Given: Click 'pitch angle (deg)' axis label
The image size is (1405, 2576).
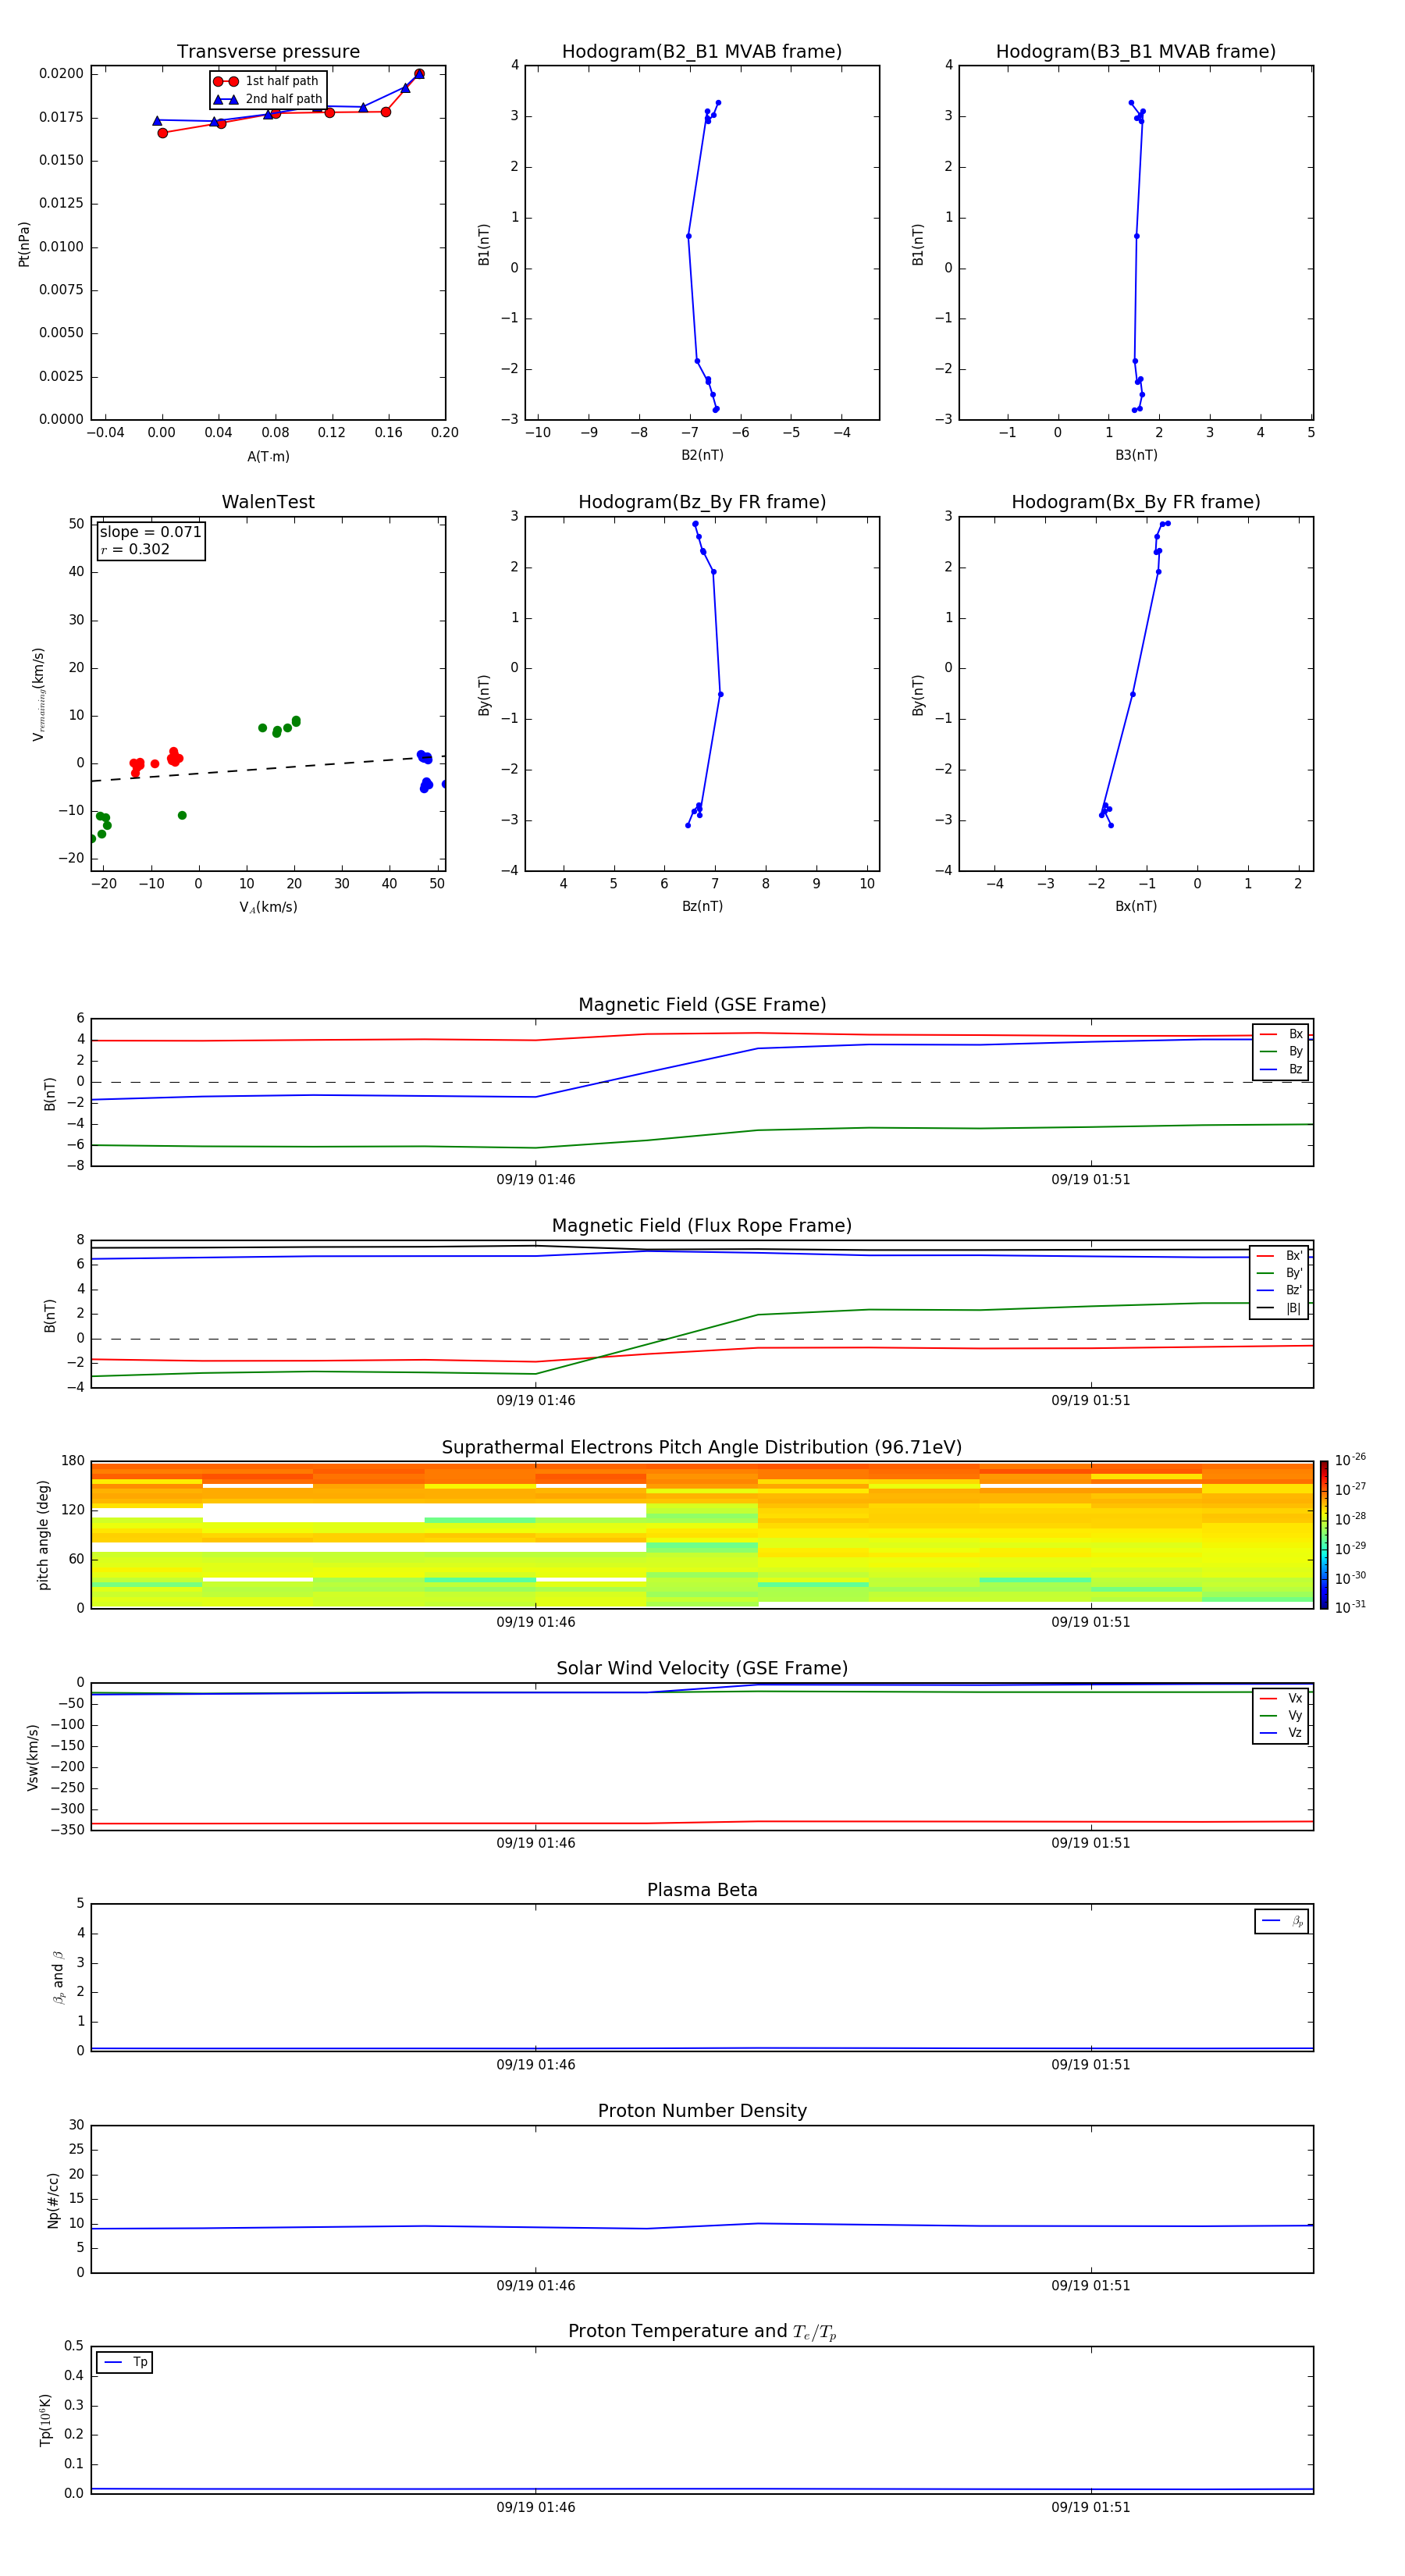Looking at the screenshot, I should [43, 1535].
